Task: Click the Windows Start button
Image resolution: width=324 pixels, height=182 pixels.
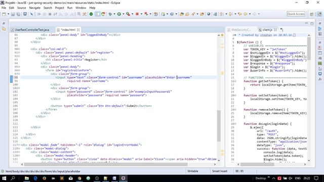Action: pos(4,178)
